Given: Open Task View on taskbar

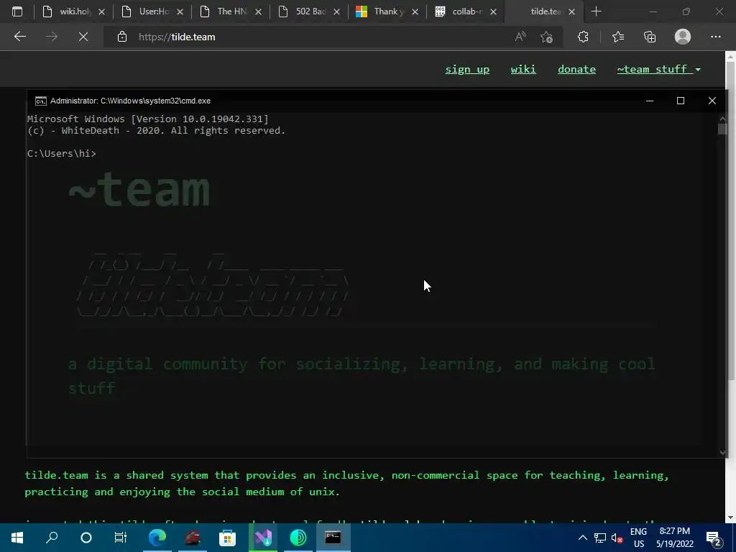Looking at the screenshot, I should pos(120,538).
